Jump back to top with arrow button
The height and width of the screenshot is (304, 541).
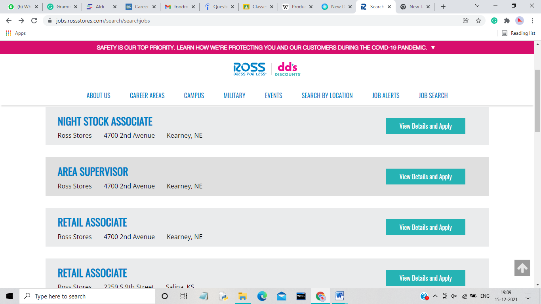[522, 268]
